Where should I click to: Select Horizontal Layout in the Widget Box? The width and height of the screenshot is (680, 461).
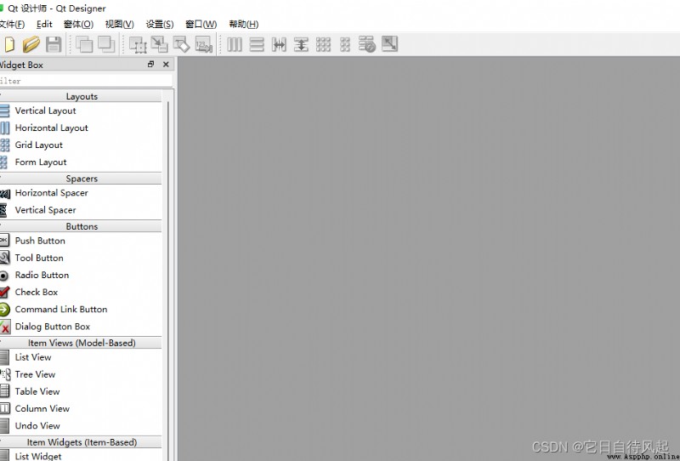[81, 128]
